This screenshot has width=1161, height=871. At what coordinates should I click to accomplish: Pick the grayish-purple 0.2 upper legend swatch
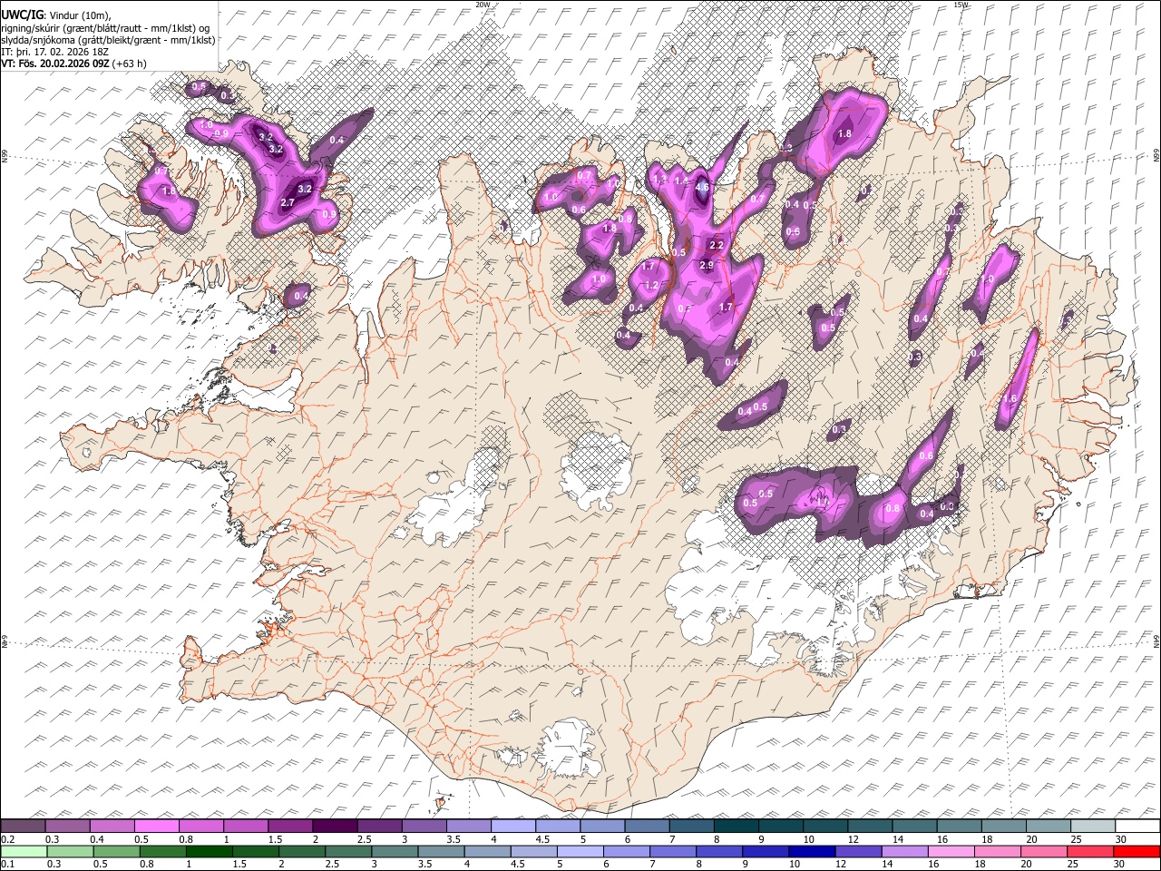point(23,826)
